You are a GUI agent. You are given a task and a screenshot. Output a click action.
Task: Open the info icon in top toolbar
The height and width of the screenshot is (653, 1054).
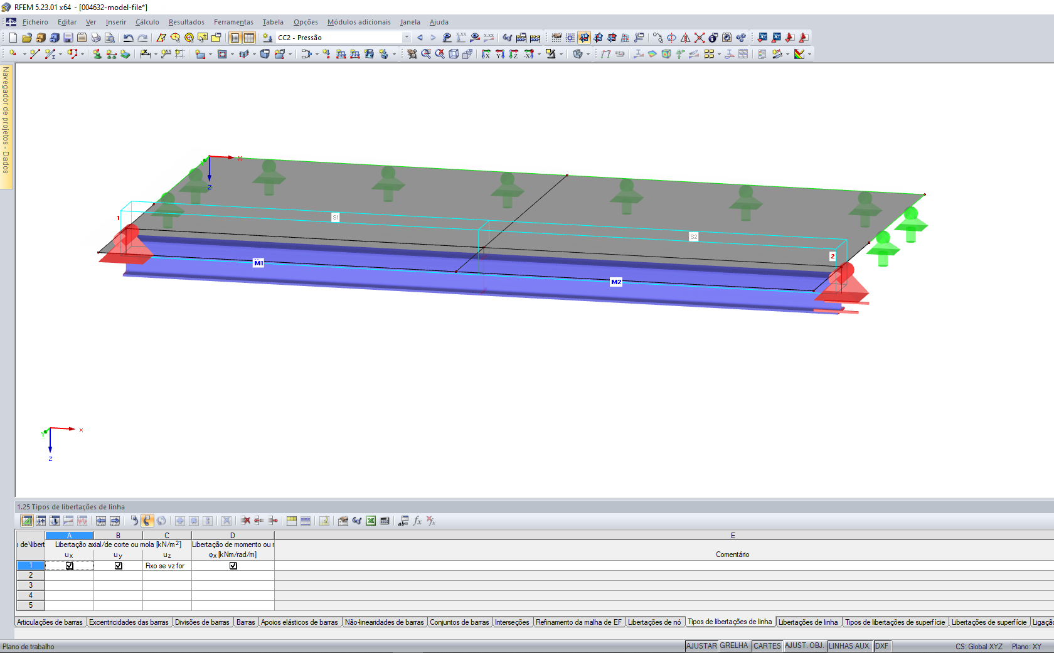713,38
